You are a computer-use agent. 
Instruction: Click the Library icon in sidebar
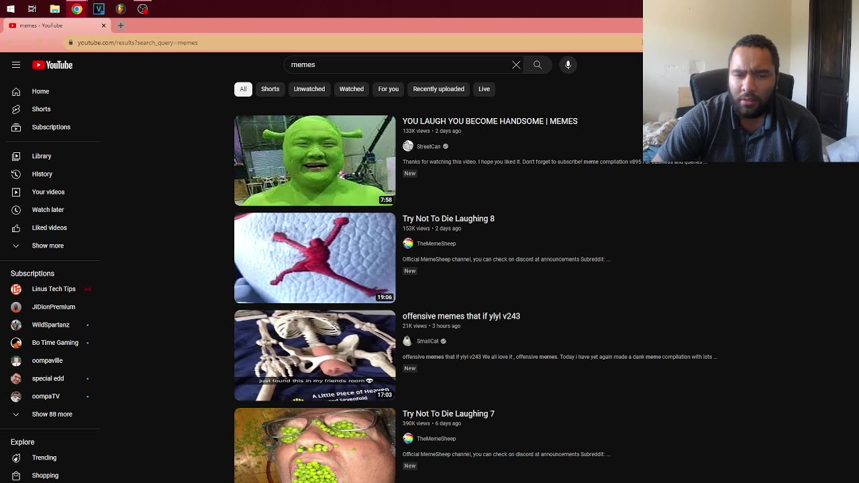coord(16,156)
